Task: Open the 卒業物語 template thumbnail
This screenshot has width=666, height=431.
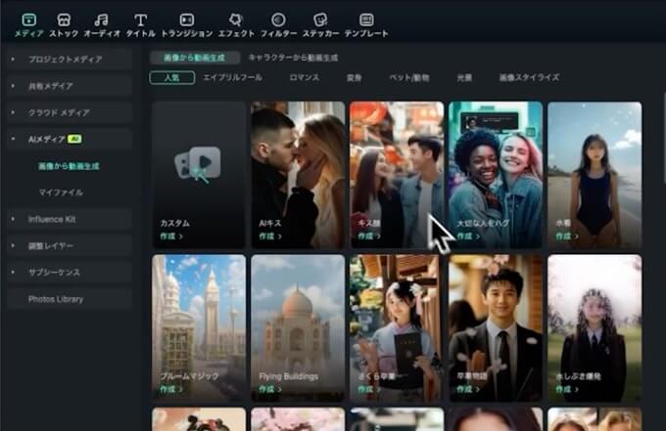Action: pos(496,327)
